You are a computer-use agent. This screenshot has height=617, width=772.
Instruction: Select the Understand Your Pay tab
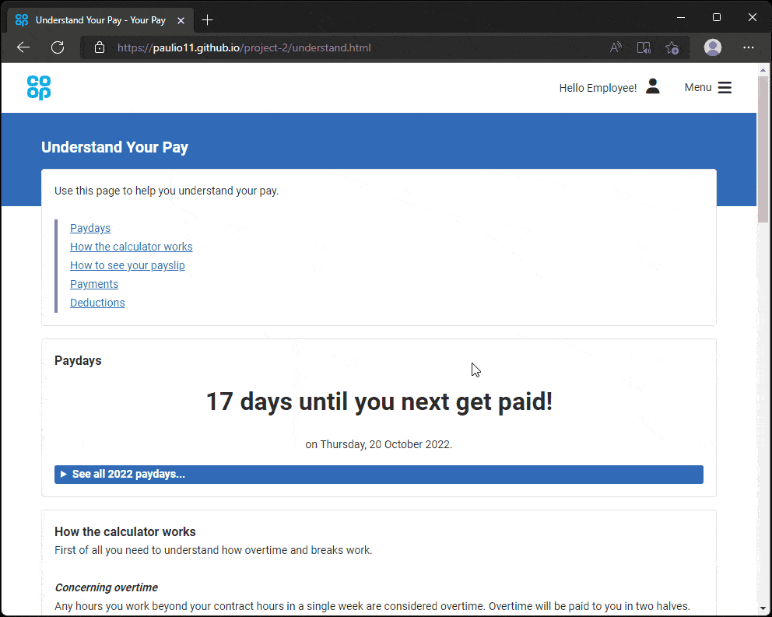click(x=100, y=20)
